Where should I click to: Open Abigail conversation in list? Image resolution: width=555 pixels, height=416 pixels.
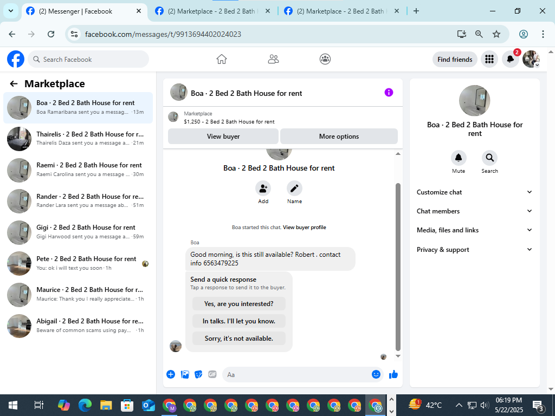point(78,326)
